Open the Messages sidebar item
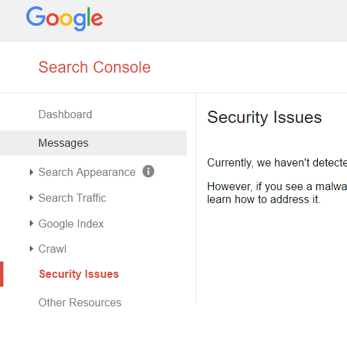 (x=93, y=143)
